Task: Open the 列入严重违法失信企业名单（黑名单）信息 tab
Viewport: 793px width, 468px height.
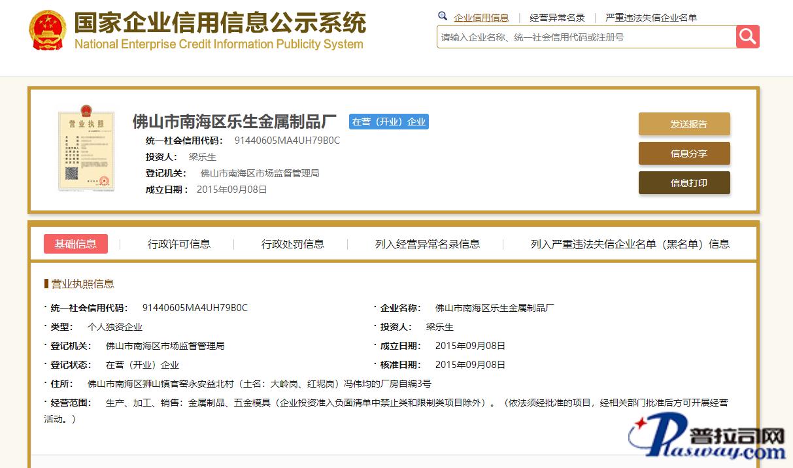Action: [x=630, y=244]
